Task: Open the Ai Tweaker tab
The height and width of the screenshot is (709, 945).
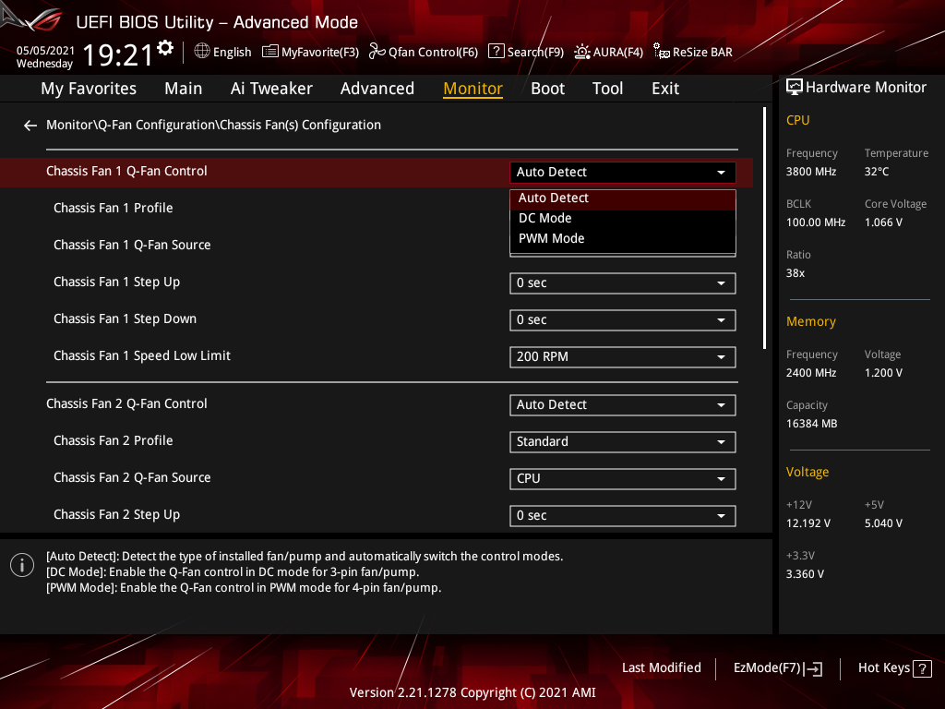Action: coord(271,89)
